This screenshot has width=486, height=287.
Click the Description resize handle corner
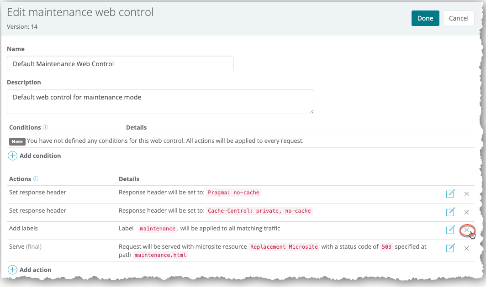[x=312, y=111]
